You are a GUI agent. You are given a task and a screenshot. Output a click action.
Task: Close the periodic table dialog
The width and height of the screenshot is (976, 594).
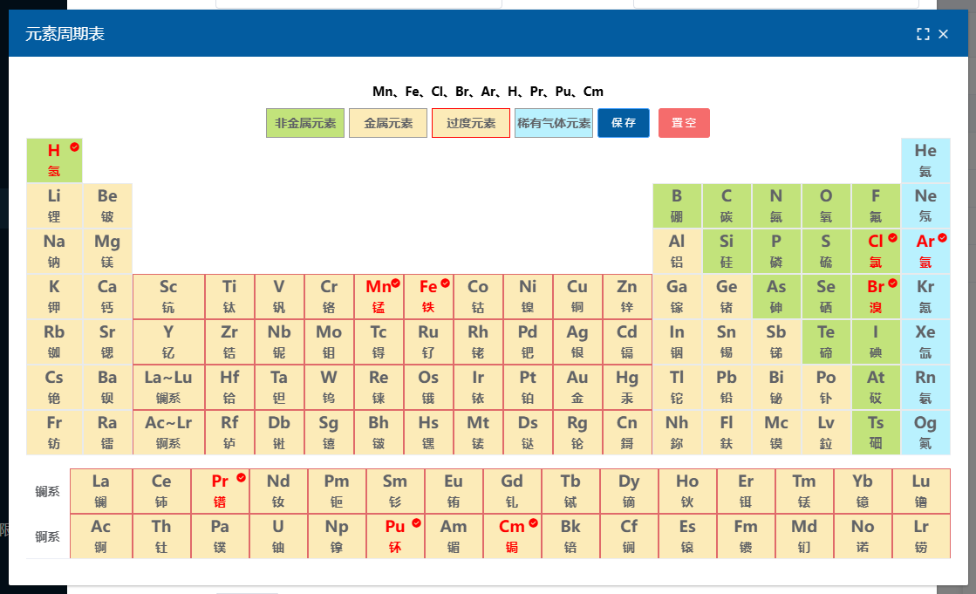(944, 34)
